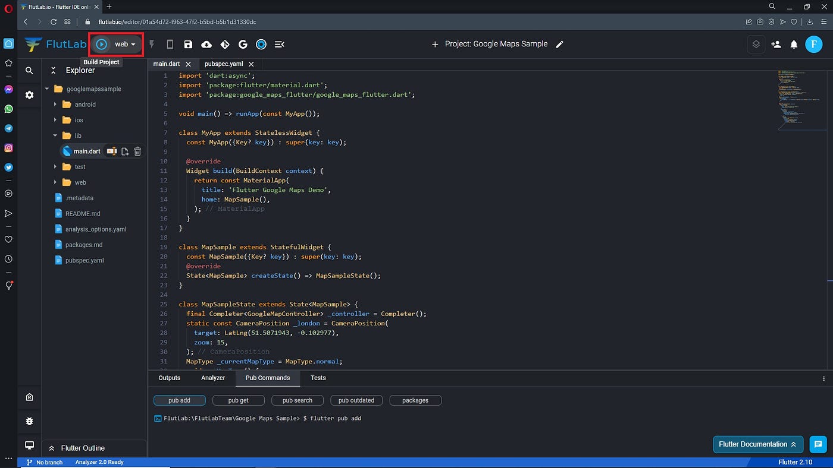Image resolution: width=833 pixels, height=468 pixels.
Task: Click the cloud download icon in toolbar
Action: pyautogui.click(x=206, y=44)
